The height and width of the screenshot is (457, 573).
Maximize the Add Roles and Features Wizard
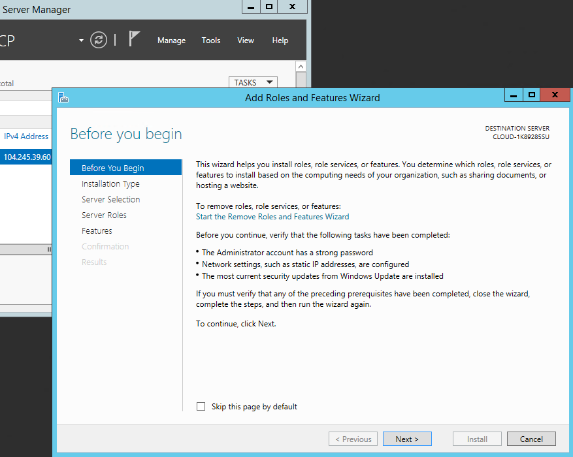(x=532, y=95)
